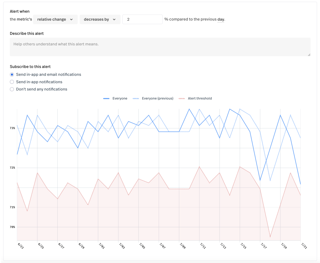Choose Don't send any notifications option
This screenshot has width=320, height=263.
pos(12,89)
